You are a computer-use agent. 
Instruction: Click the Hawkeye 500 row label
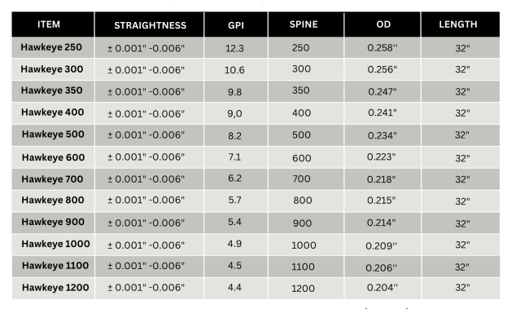pos(53,135)
